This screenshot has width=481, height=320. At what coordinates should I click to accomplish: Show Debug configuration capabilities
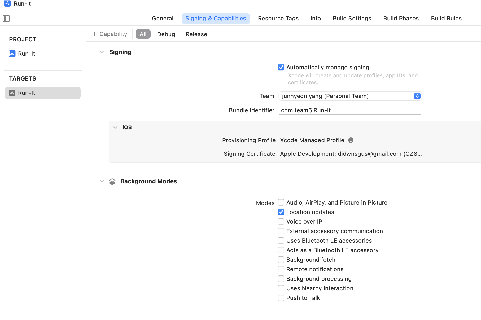point(166,34)
